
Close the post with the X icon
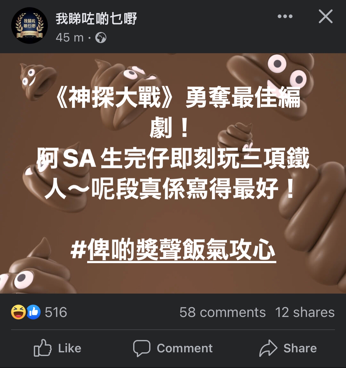326,16
